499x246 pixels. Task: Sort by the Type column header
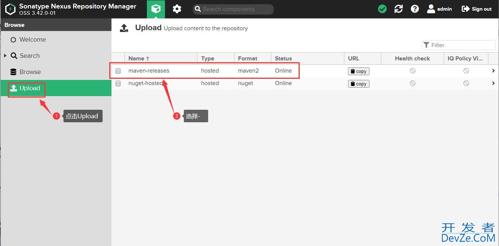pos(216,58)
